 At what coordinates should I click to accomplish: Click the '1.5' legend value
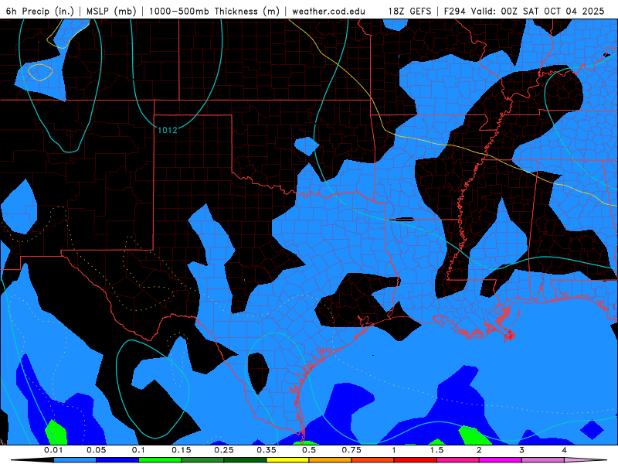click(436, 450)
